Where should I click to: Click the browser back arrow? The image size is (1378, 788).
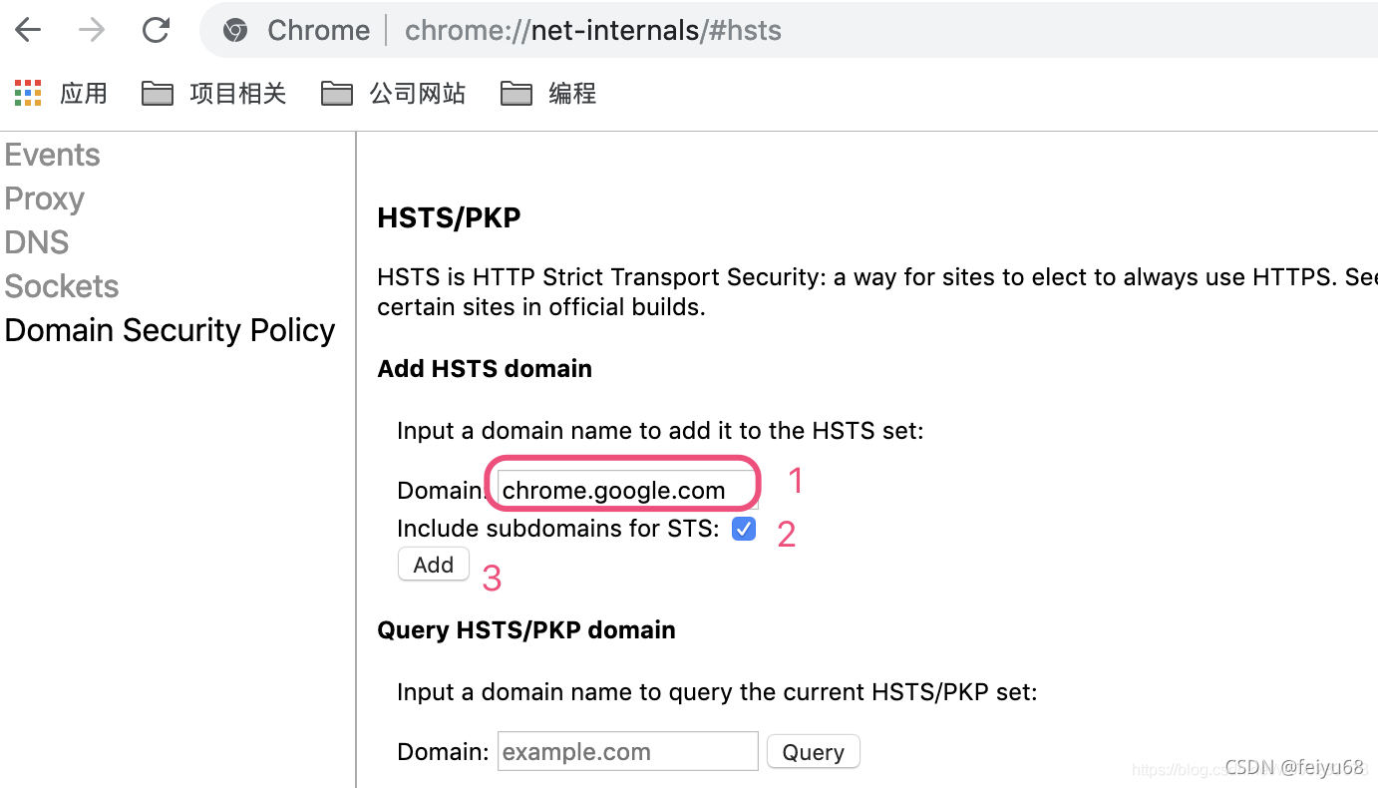(x=28, y=30)
